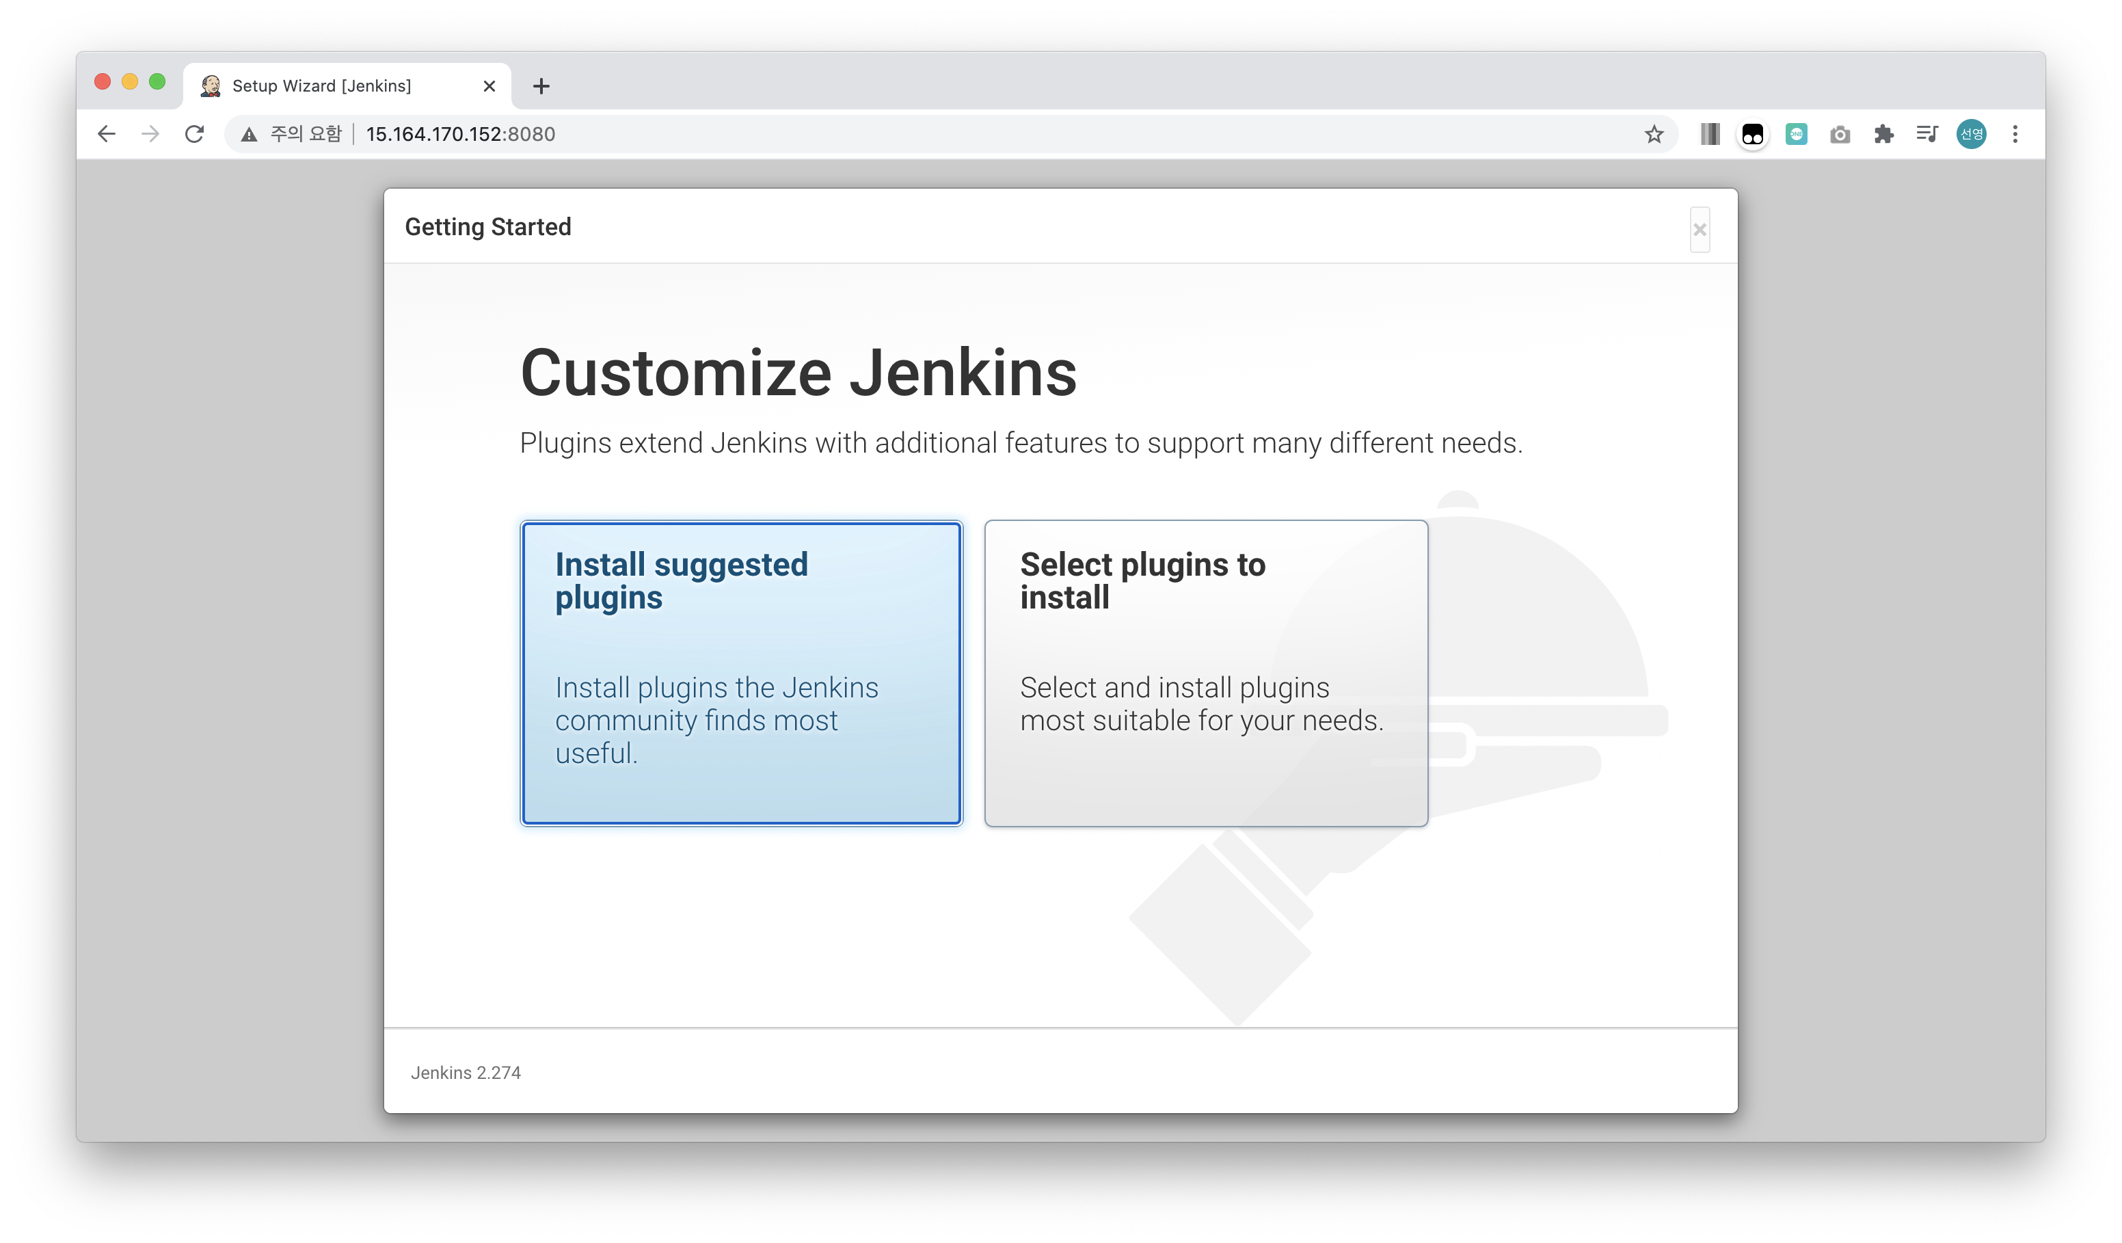Click the browser forward arrow
2122x1243 pixels.
pyautogui.click(x=150, y=134)
